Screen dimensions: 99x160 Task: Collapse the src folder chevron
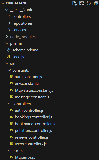[x=7, y=63]
